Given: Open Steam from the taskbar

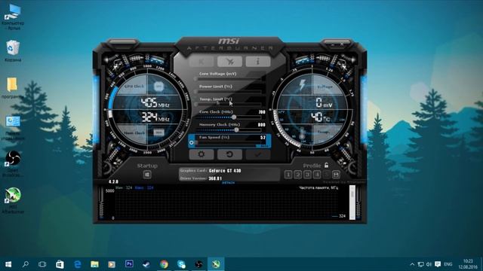Looking at the screenshot, I should pyautogui.click(x=146, y=264).
